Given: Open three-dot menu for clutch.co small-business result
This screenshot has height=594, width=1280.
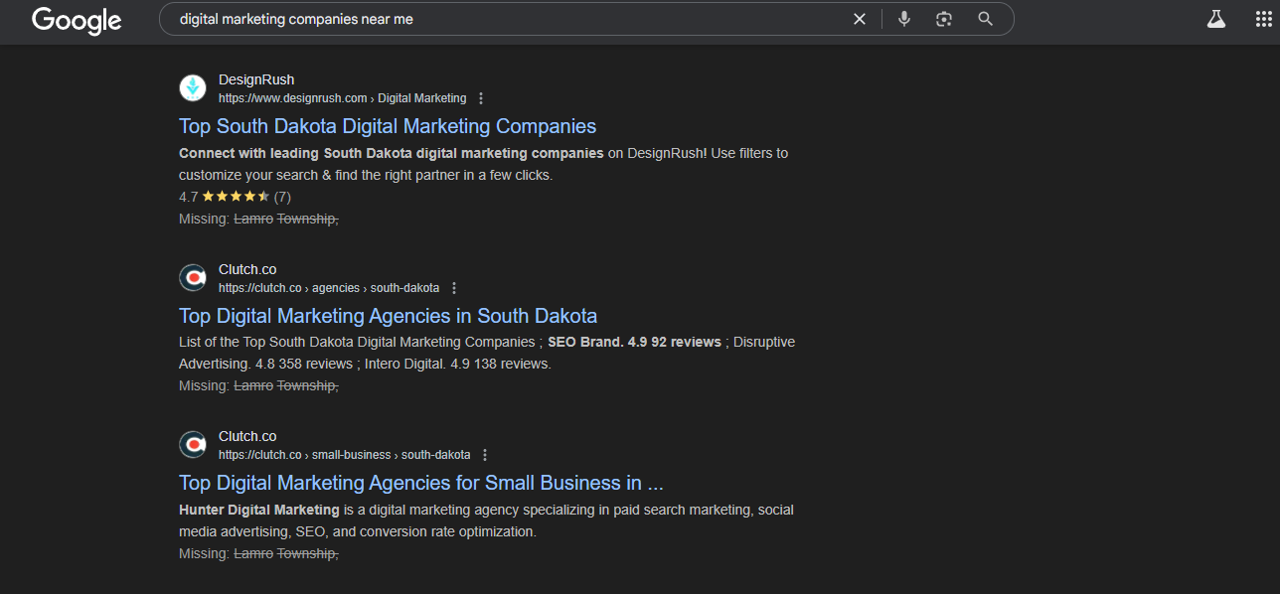Looking at the screenshot, I should click(x=485, y=455).
